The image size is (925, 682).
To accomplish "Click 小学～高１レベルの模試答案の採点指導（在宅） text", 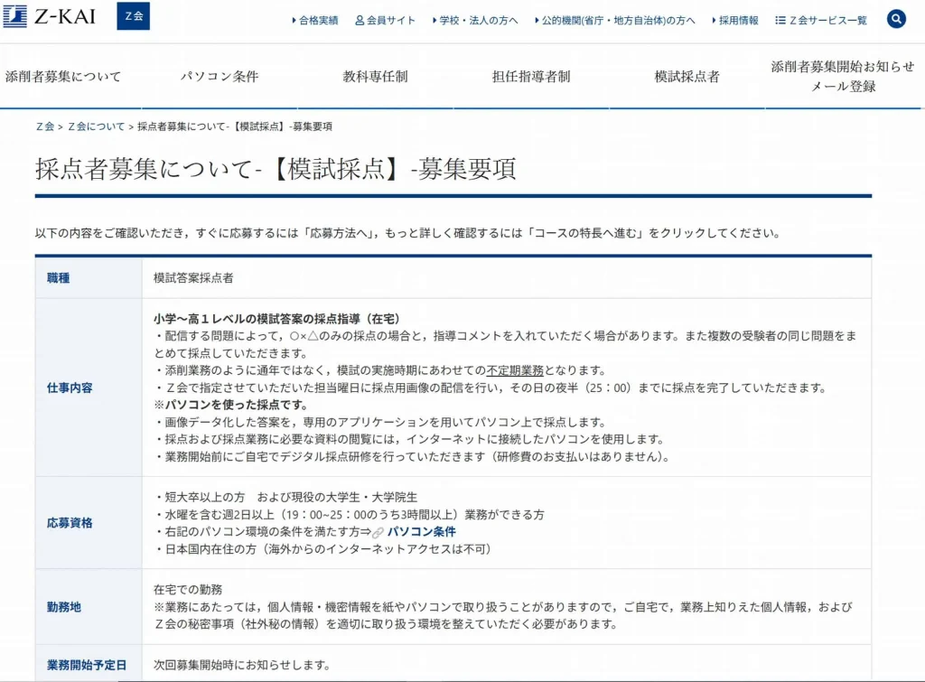I will tap(276, 319).
